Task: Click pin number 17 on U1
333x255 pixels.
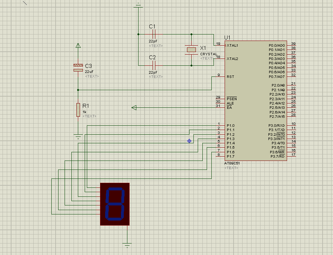Action: click(x=293, y=155)
